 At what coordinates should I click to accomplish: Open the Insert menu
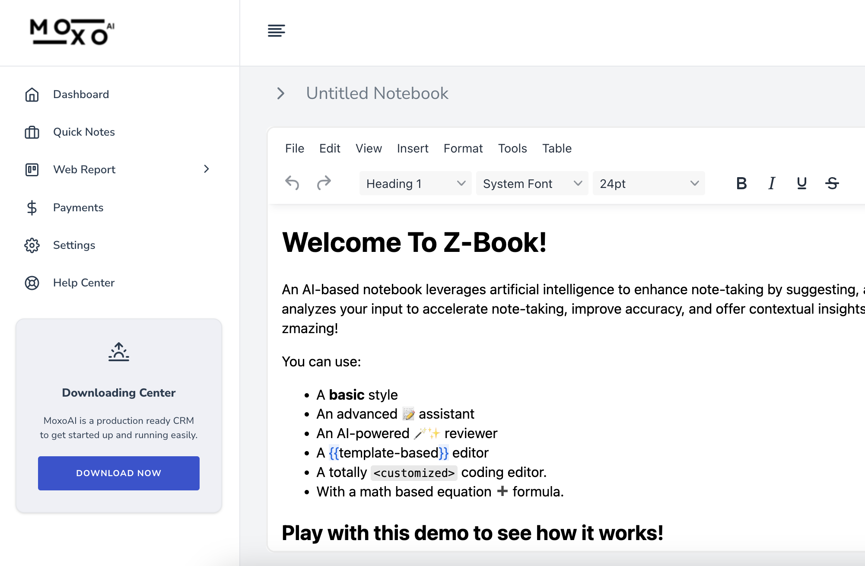(x=413, y=148)
